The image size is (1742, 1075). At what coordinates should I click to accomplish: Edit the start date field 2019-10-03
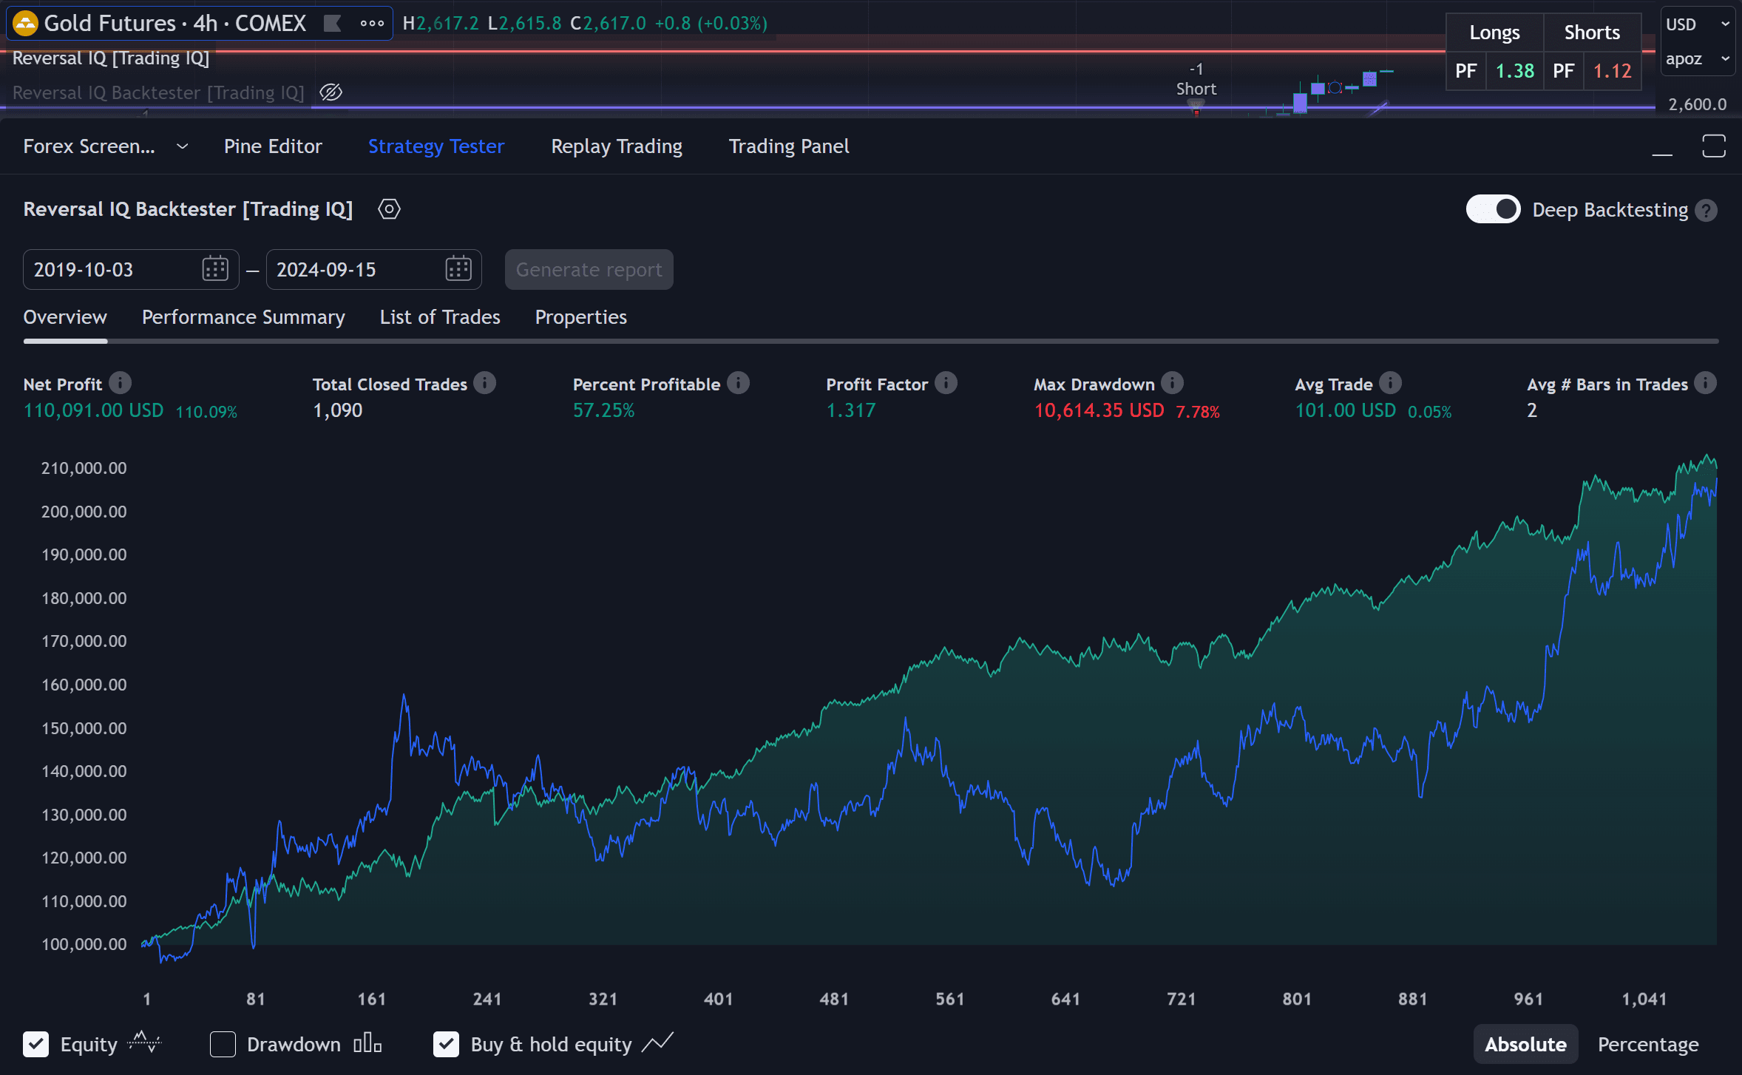131,269
